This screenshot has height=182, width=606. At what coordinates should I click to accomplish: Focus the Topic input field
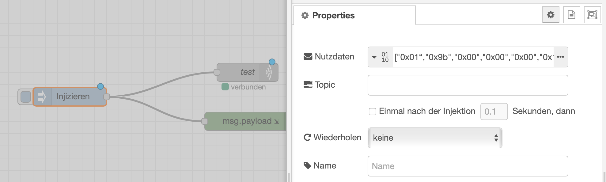[x=468, y=85]
